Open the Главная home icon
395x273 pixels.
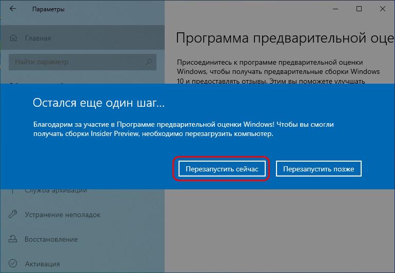click(13, 38)
